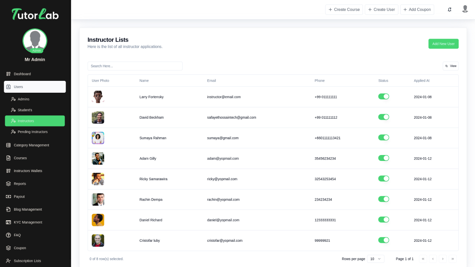Click the FAQ question mark icon
Image resolution: width=475 pixels, height=267 pixels.
(x=9, y=235)
